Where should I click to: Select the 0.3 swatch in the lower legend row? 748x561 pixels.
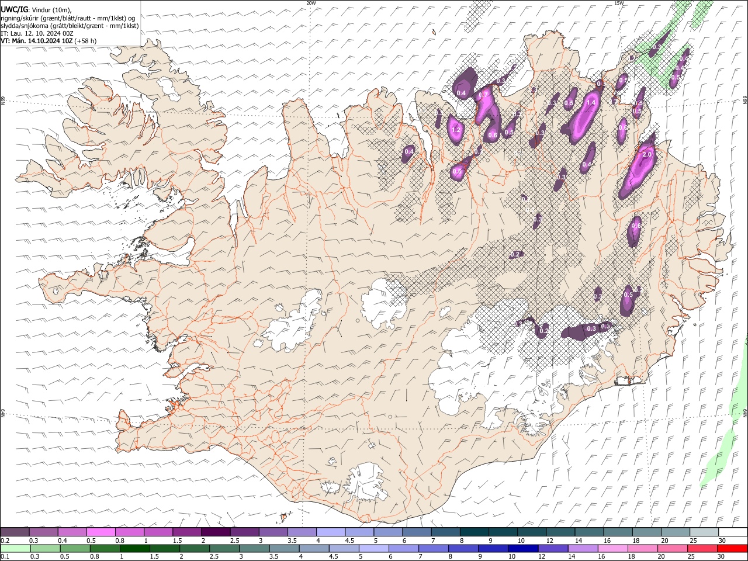click(45, 548)
